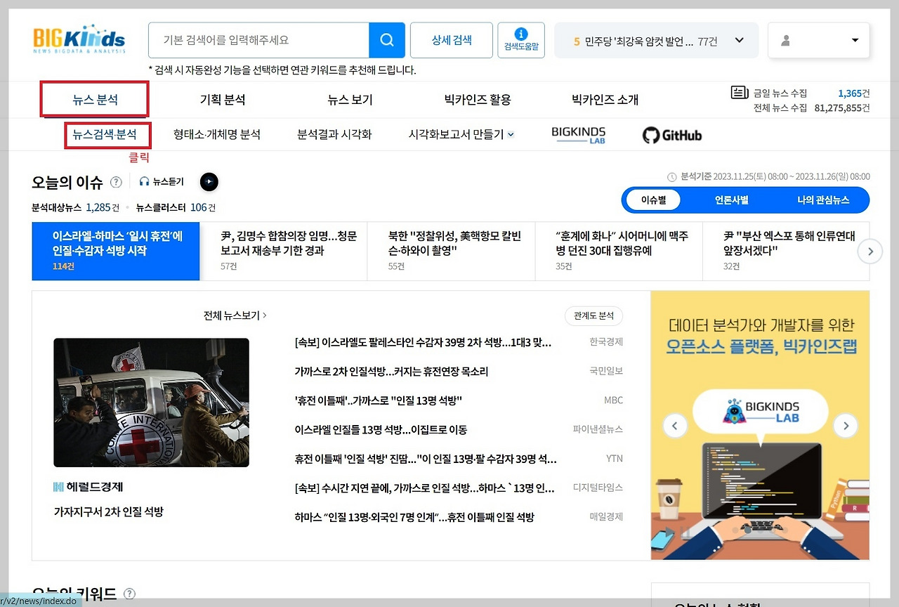The image size is (899, 607).
Task: Select the 형태소·개체명 분석 submenu item
Action: coord(217,135)
